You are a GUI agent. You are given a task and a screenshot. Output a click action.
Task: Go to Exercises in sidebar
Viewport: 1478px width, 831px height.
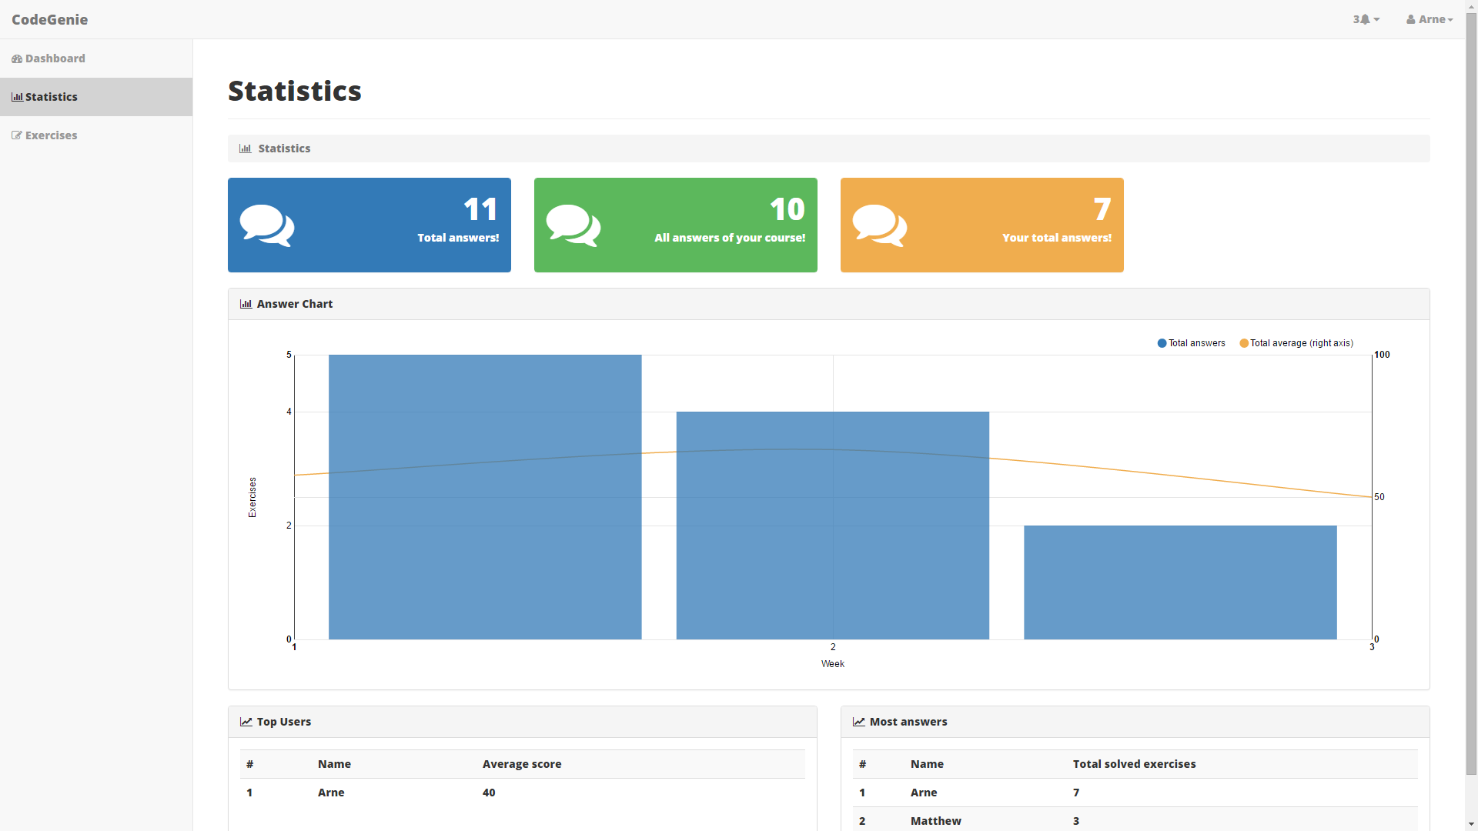point(51,135)
